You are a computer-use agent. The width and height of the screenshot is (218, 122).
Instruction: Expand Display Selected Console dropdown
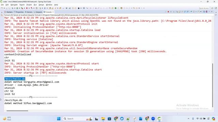coord(196,12)
